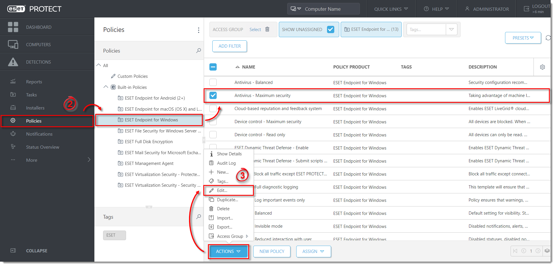This screenshot has height=266, width=555.
Task: Expand the More sidebar menu
Action: pos(47,160)
